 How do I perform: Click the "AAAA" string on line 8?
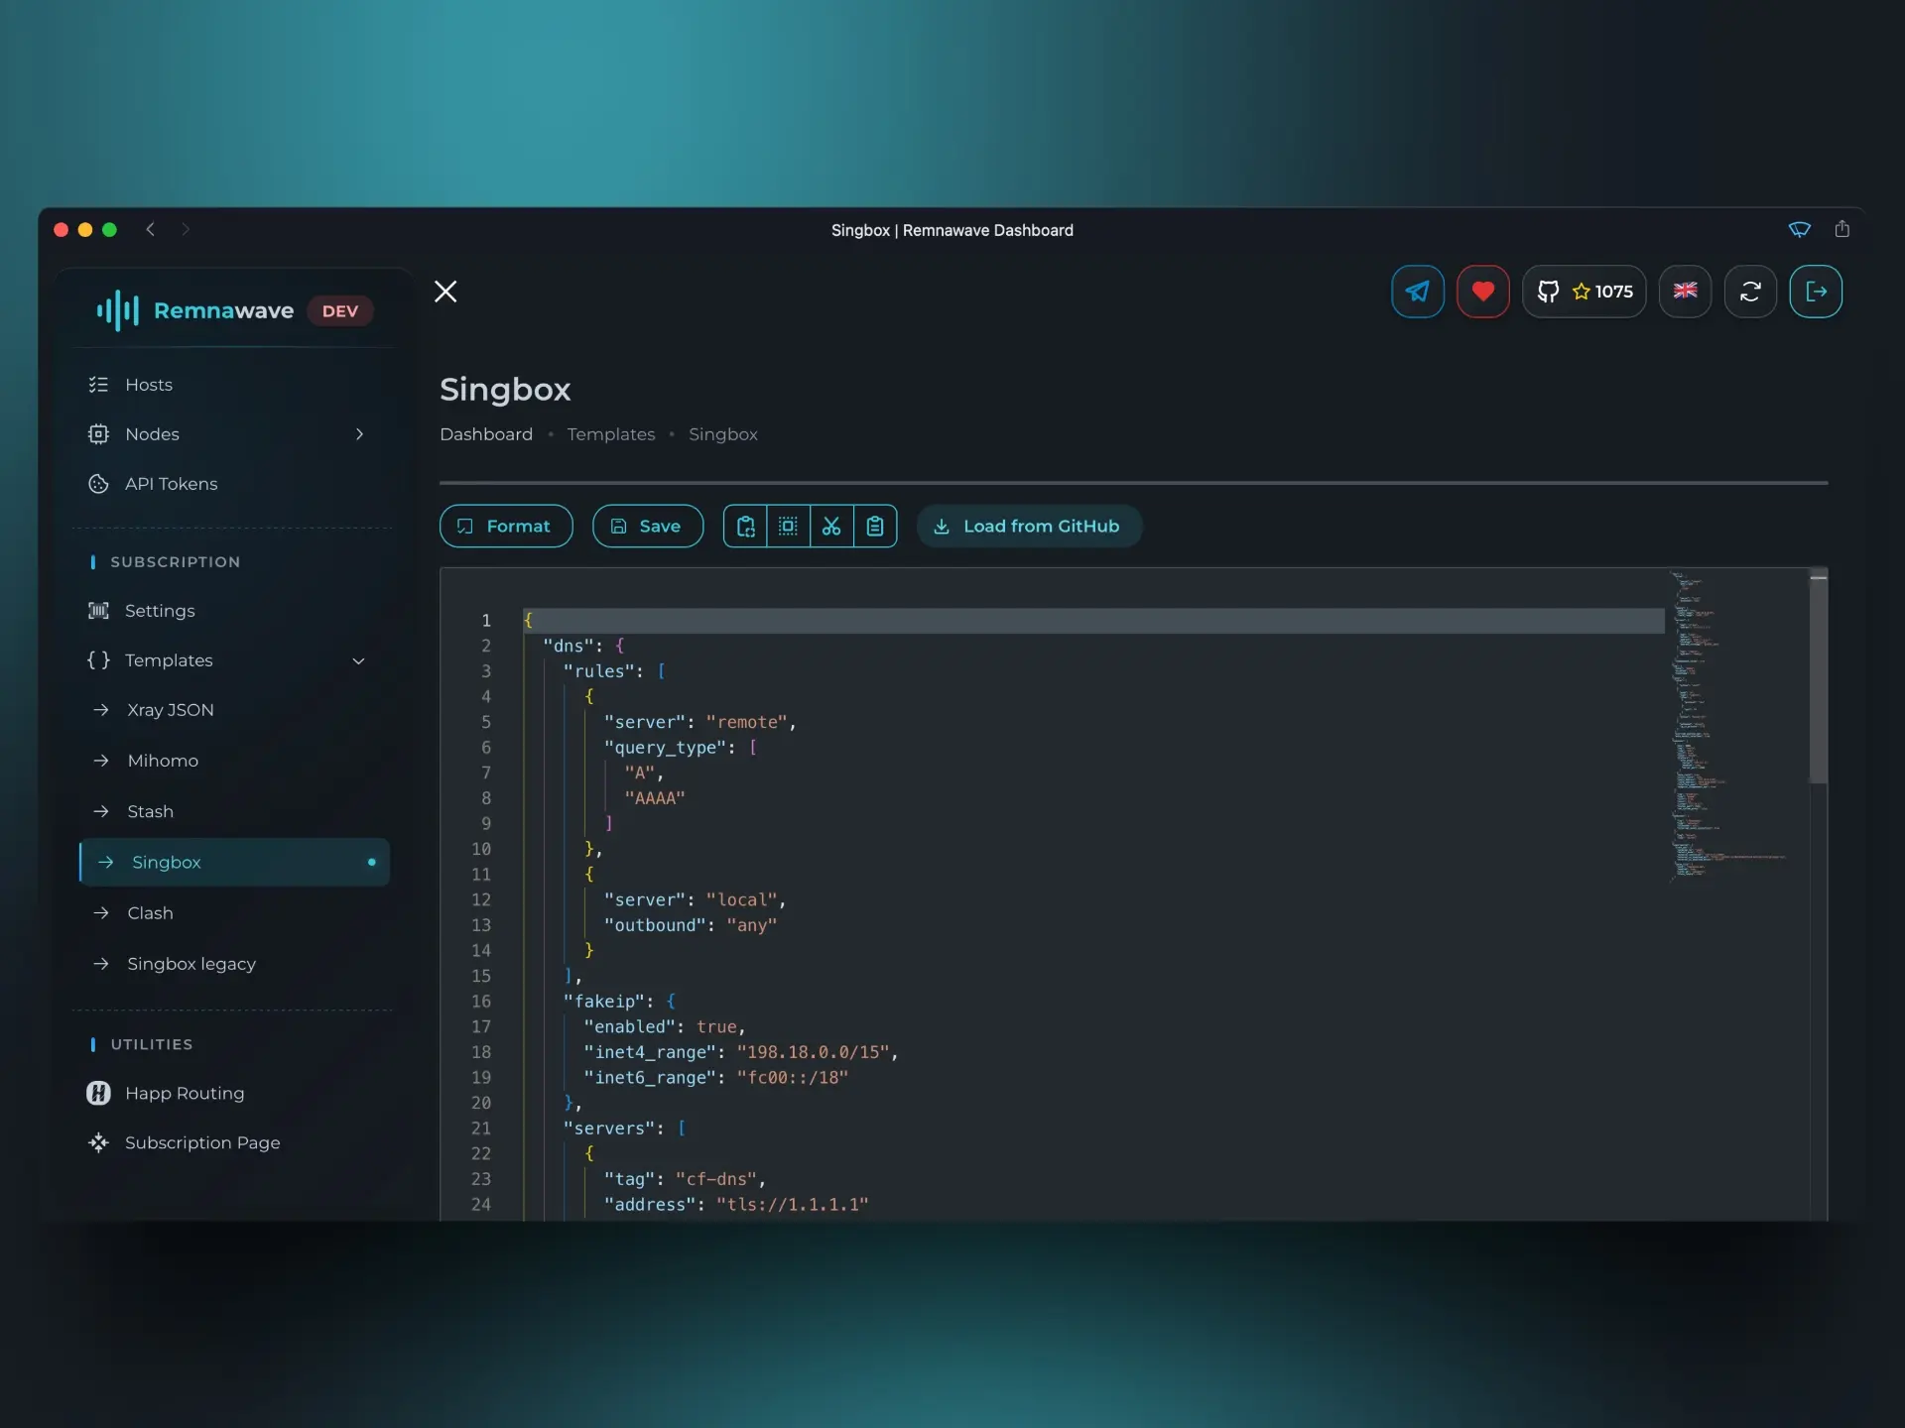click(654, 798)
